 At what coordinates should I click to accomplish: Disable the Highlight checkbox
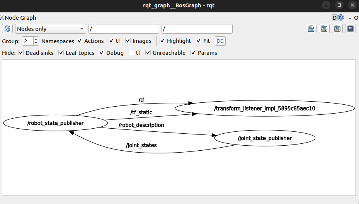[163, 41]
